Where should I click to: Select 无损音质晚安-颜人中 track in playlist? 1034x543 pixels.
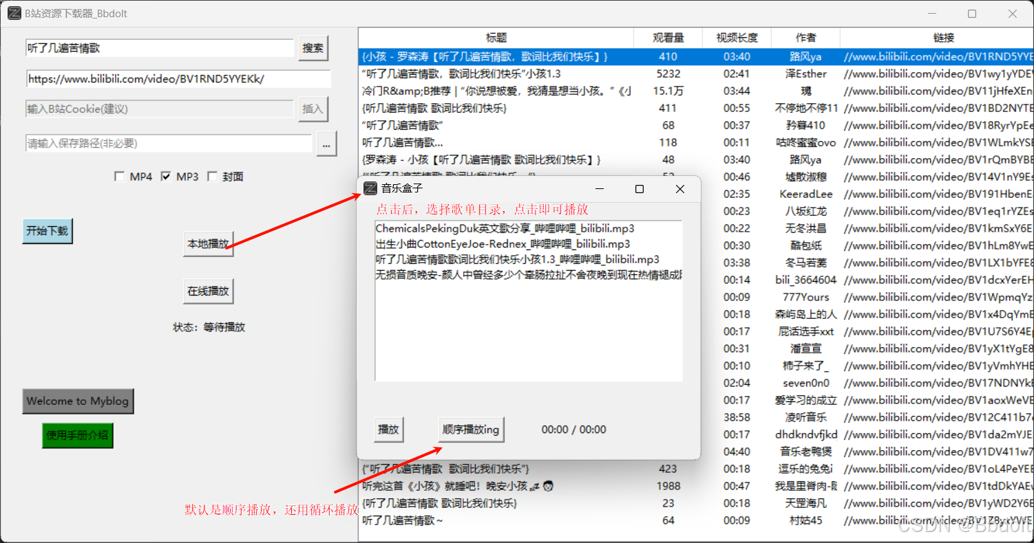[x=528, y=275]
